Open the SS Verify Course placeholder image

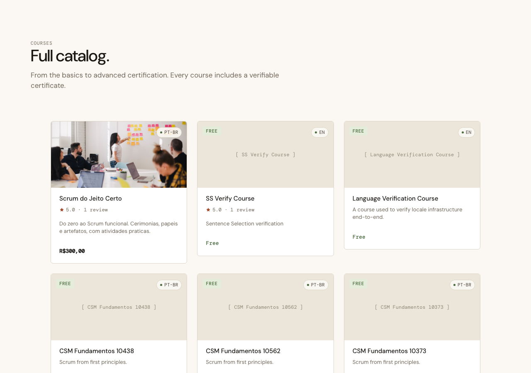point(265,155)
